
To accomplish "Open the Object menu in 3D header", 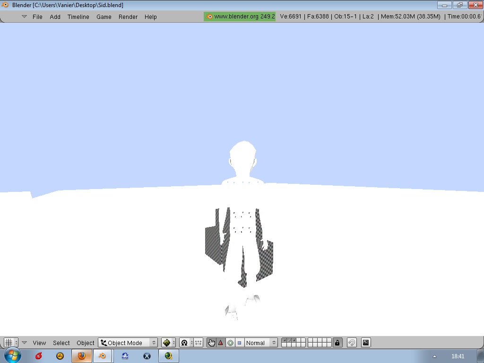I will tap(85, 343).
